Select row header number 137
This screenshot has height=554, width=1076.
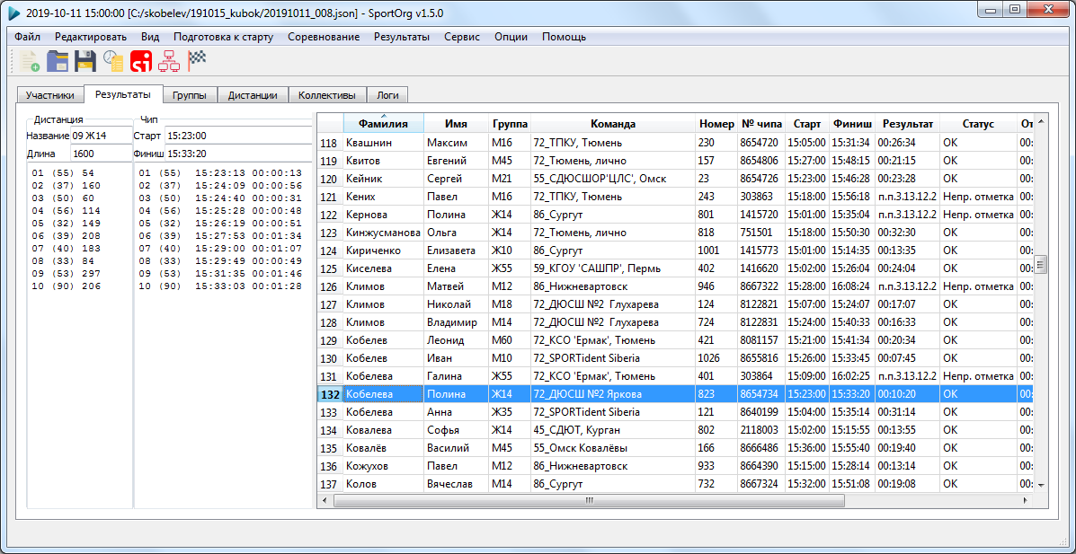click(x=330, y=483)
